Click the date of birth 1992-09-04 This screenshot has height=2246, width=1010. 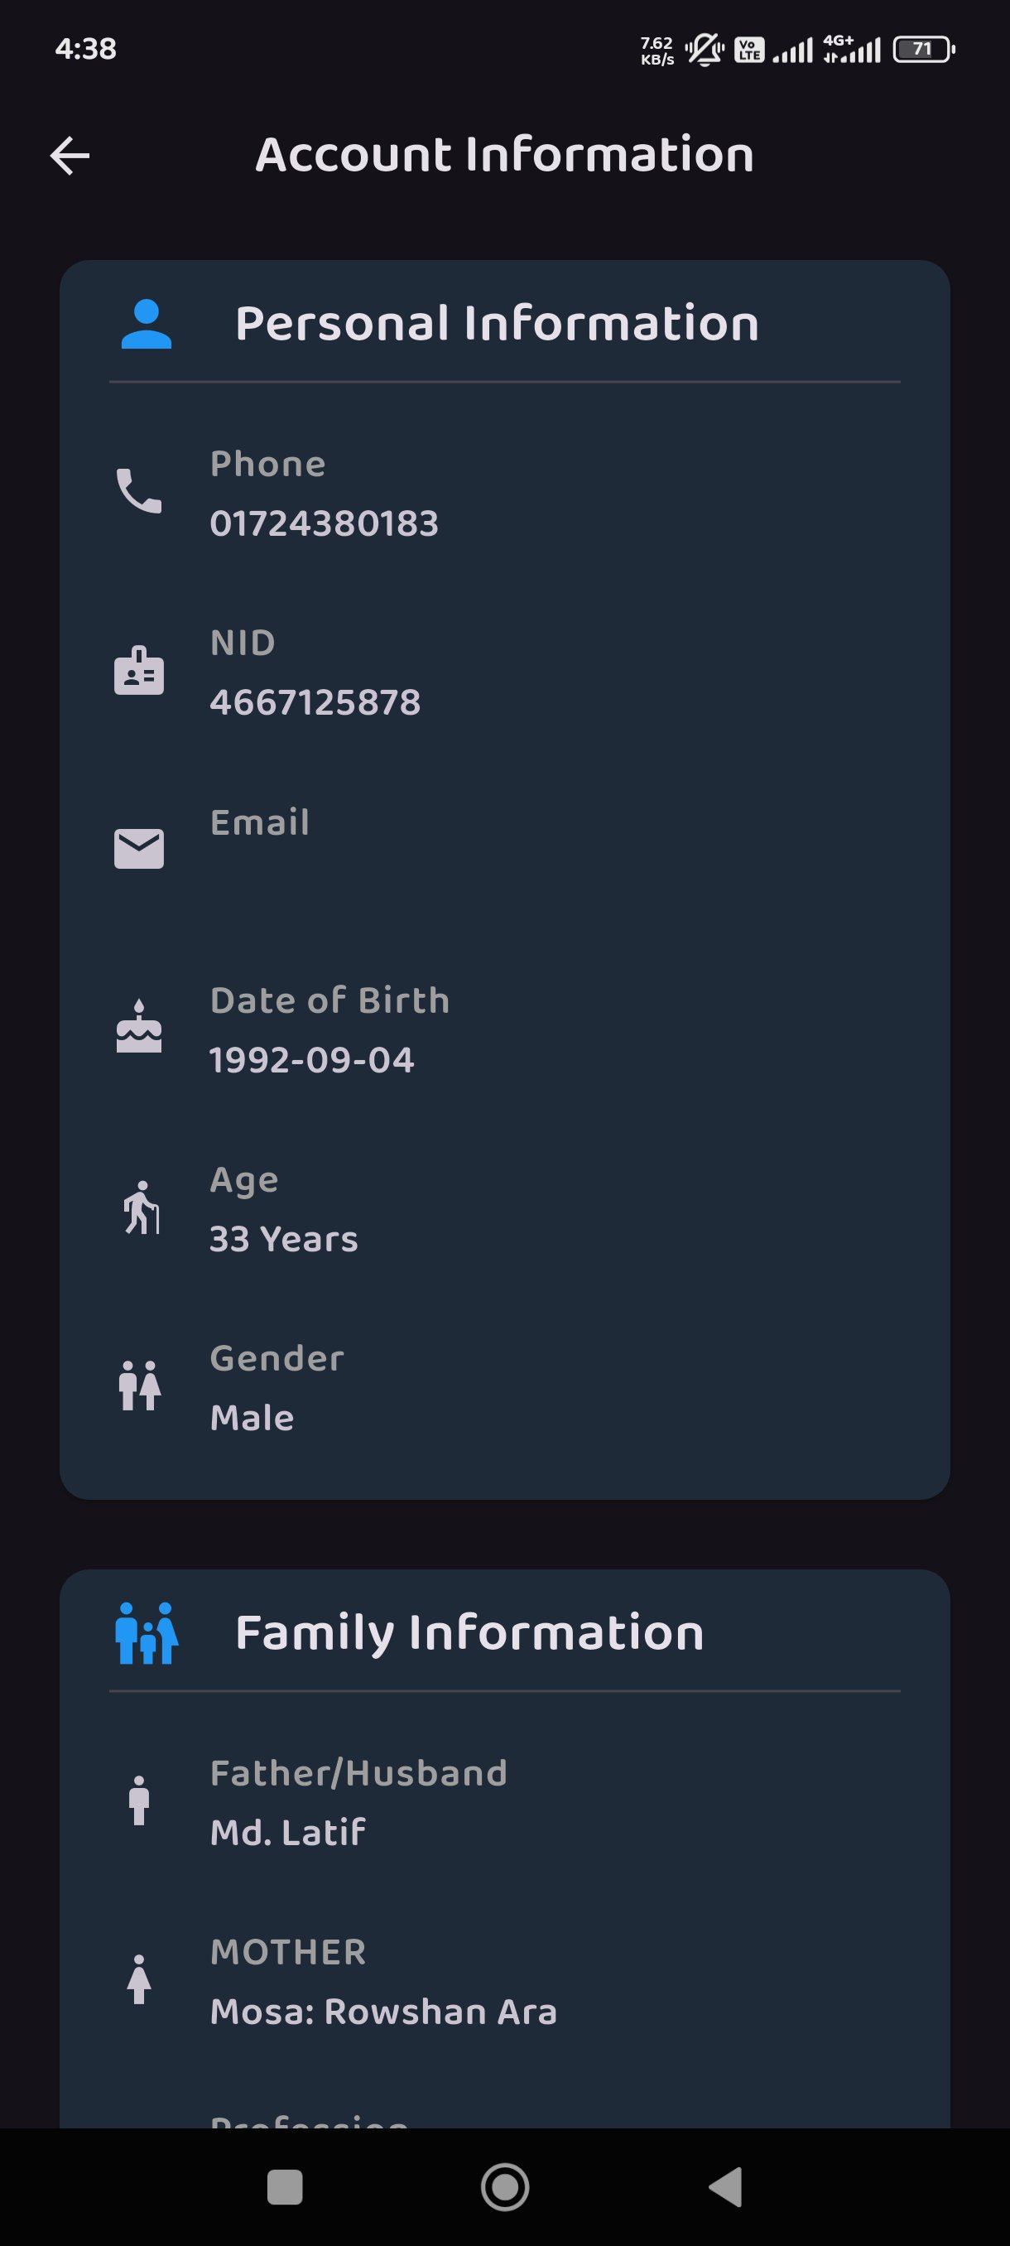point(312,1059)
